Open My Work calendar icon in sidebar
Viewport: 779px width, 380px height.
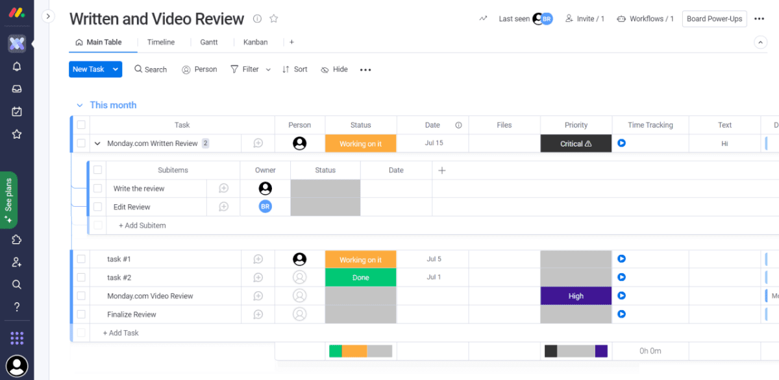[17, 112]
